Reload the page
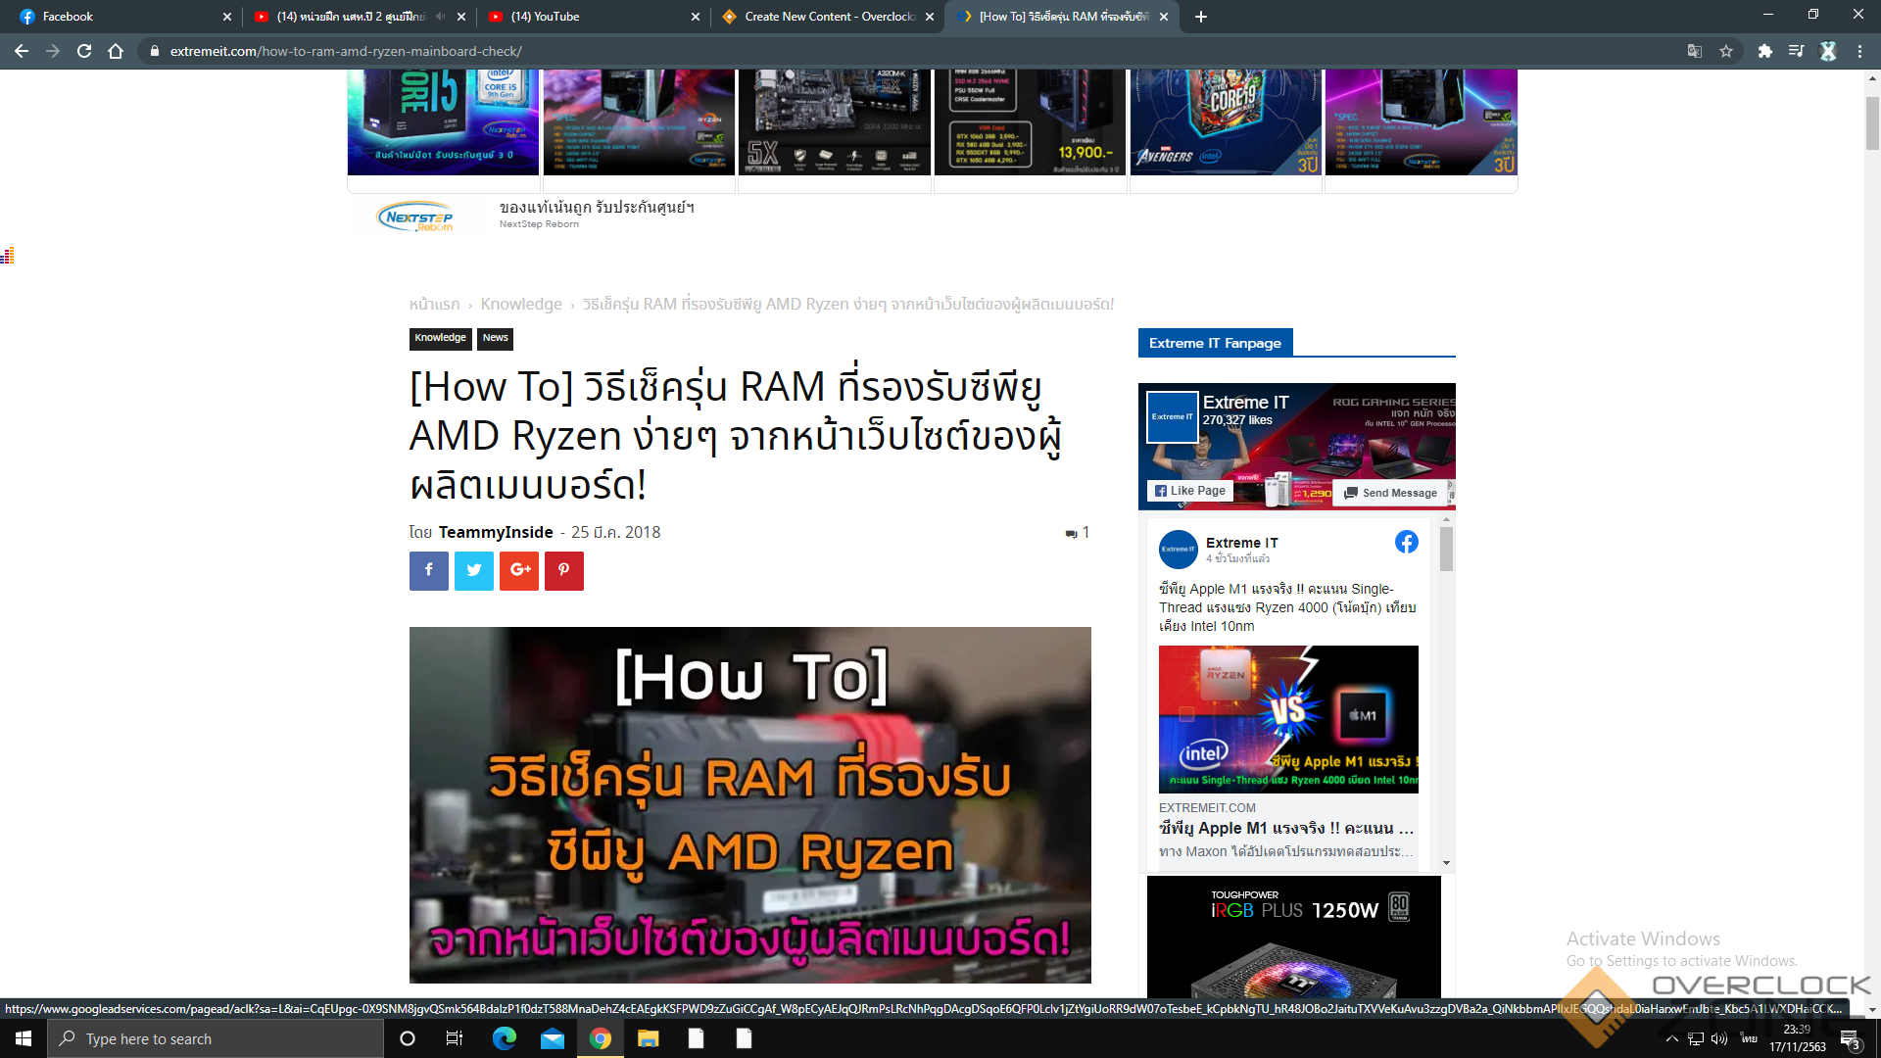 point(84,51)
